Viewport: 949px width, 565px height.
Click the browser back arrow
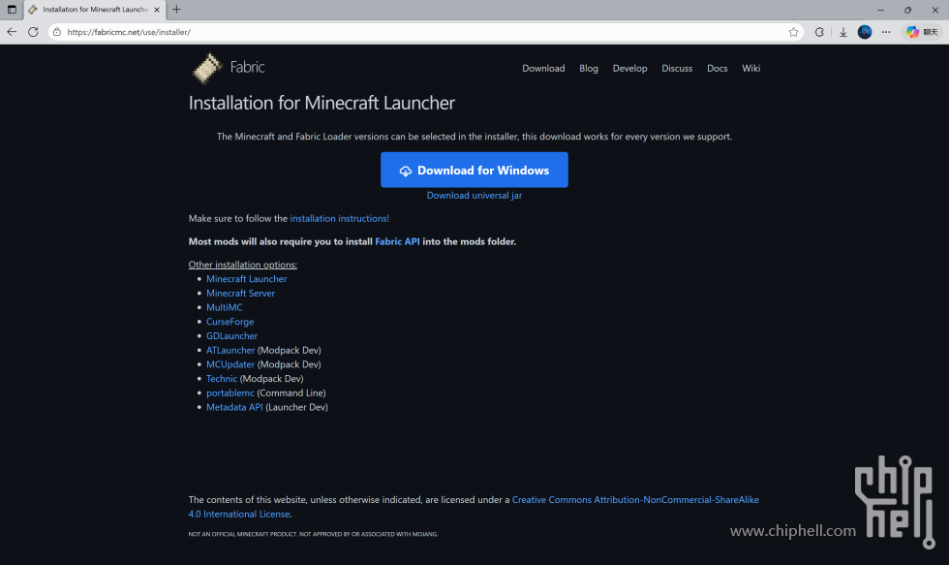pos(12,32)
